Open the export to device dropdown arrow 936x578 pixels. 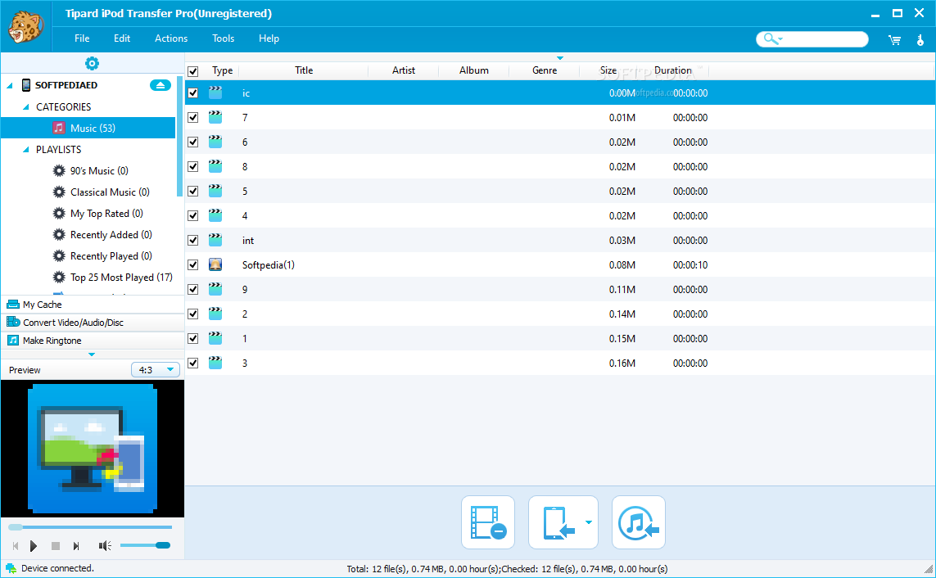point(589,522)
